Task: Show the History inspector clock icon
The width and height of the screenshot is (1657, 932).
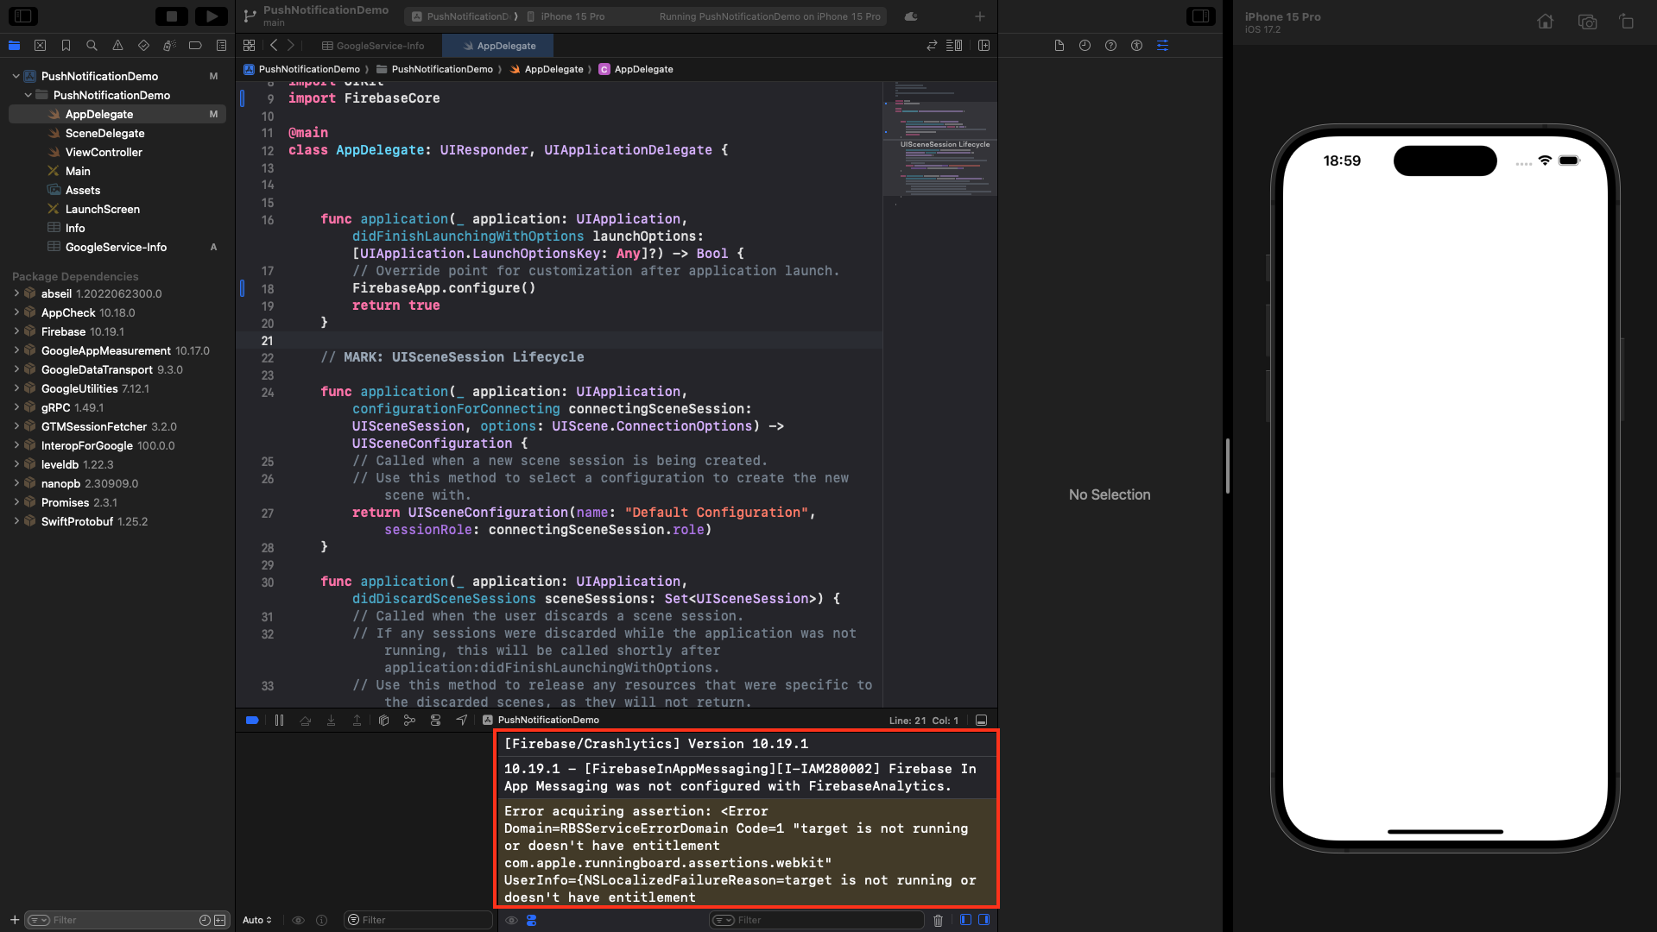Action: pyautogui.click(x=1085, y=46)
